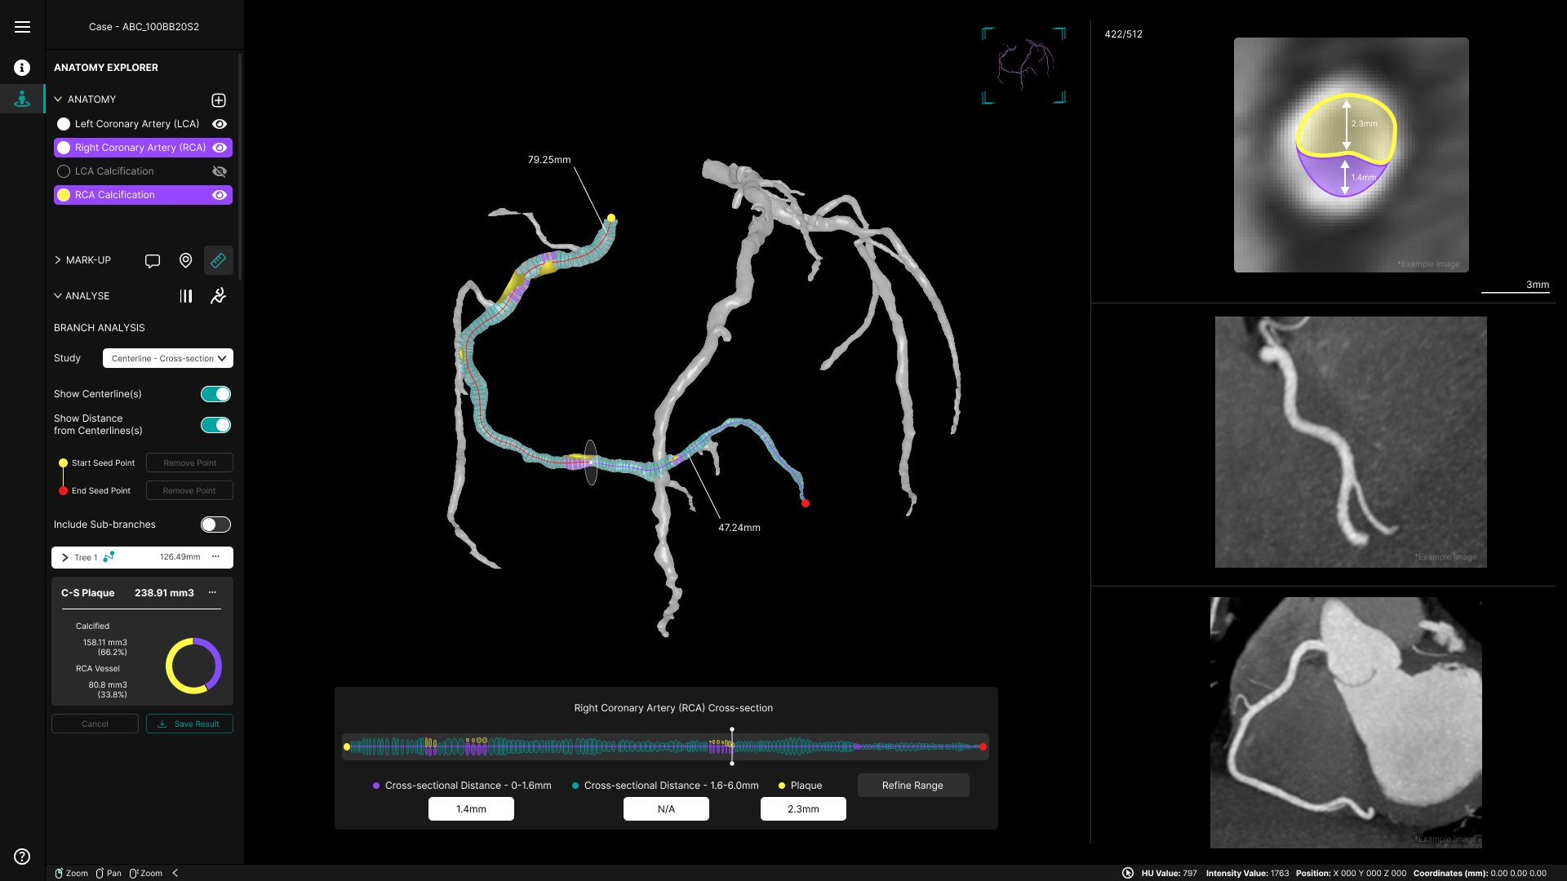Enable Include Sub-branches toggle
1567x881 pixels.
coord(215,525)
